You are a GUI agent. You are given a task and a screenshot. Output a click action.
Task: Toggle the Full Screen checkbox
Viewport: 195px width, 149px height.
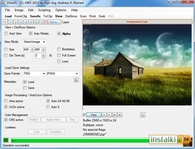(x=59, y=55)
